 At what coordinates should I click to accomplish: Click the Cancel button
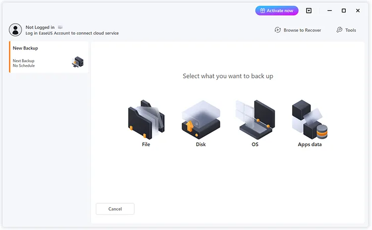[x=115, y=209]
